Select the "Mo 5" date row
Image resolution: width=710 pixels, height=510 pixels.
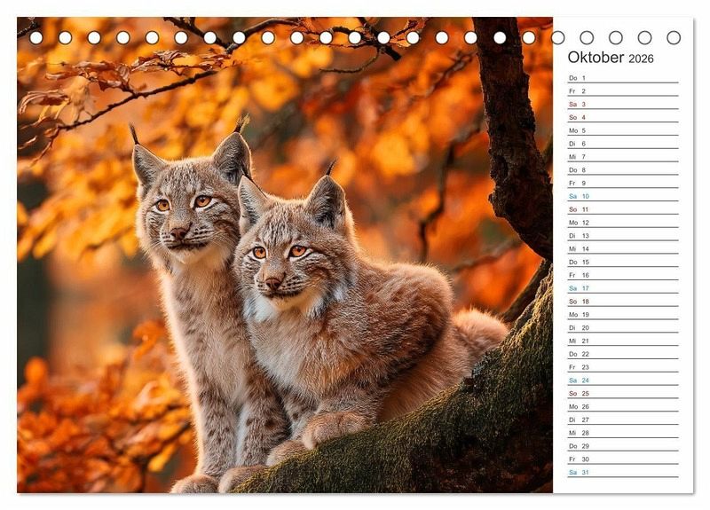coord(623,130)
